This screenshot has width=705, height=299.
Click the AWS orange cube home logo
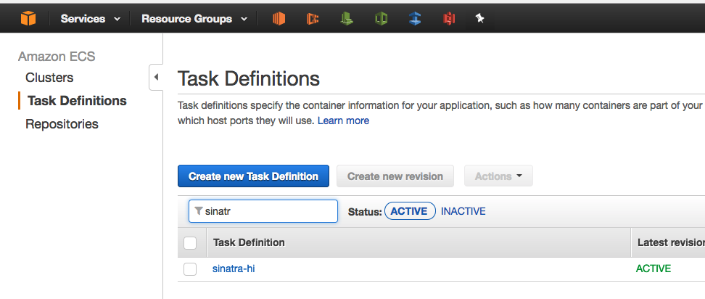pyautogui.click(x=28, y=18)
